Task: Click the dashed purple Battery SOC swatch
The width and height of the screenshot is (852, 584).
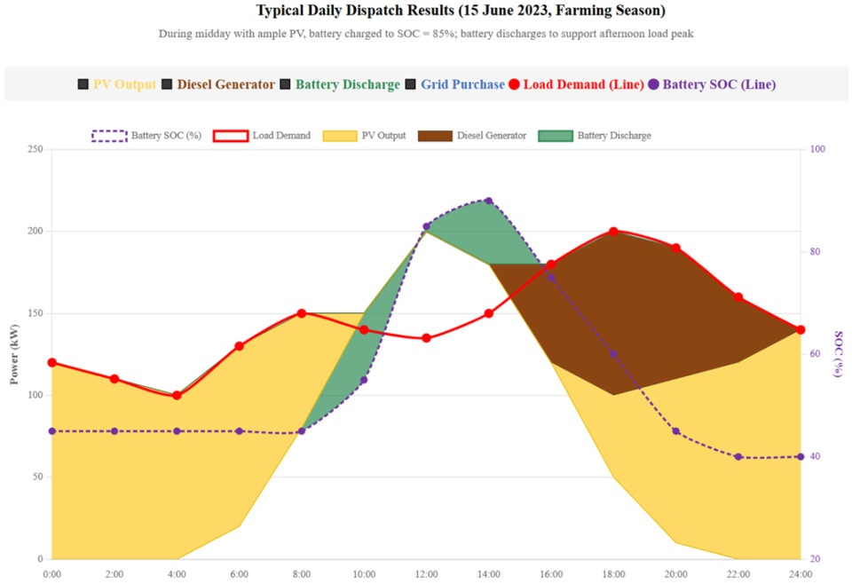Action: pyautogui.click(x=109, y=136)
